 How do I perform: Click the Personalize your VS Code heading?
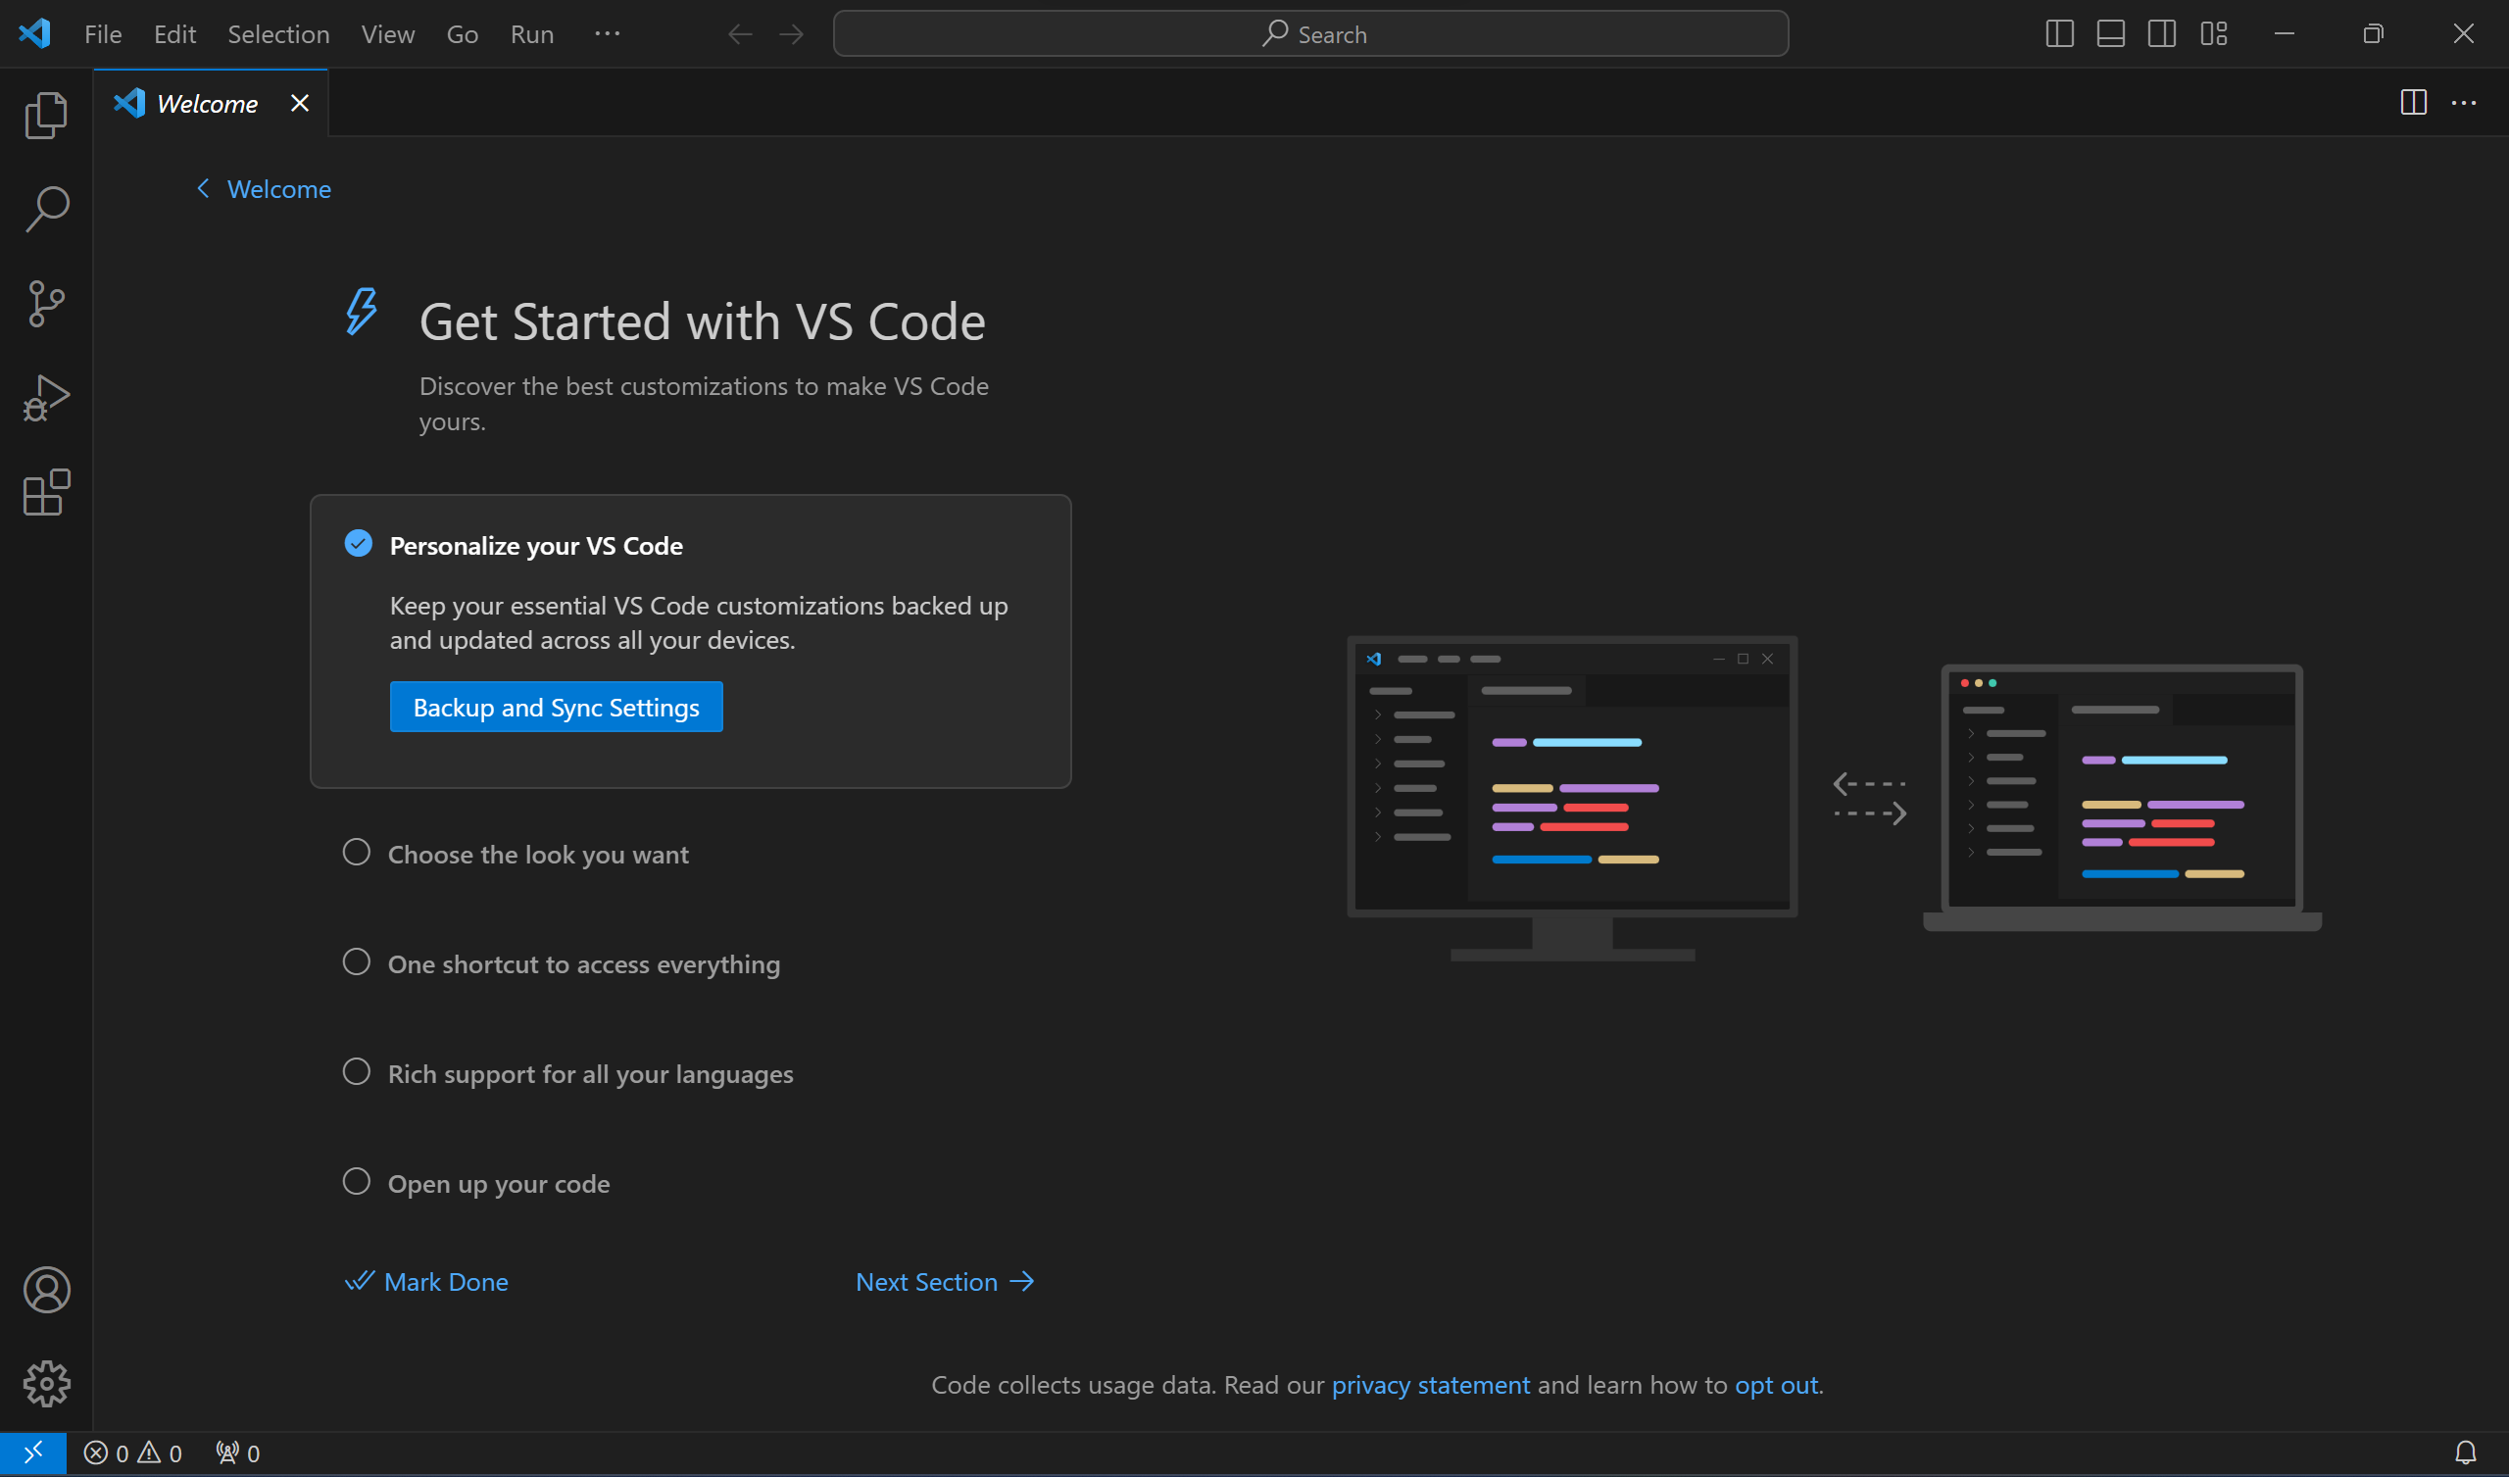(x=536, y=546)
